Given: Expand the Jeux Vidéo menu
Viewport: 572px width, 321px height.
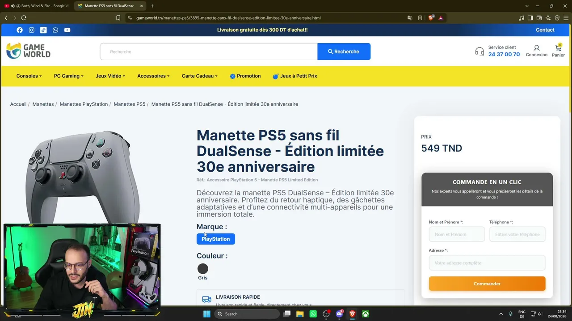Looking at the screenshot, I should click(110, 76).
